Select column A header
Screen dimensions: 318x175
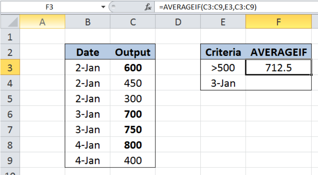click(42, 22)
